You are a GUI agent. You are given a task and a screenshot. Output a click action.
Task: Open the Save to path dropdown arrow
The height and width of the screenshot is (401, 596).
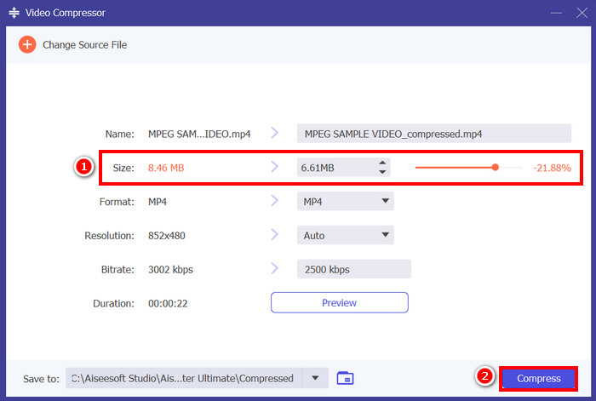click(316, 378)
